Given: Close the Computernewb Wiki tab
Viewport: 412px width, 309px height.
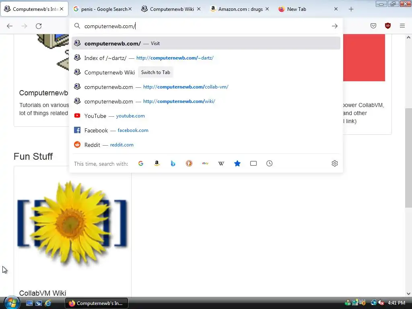Looking at the screenshot, I should click(199, 9).
